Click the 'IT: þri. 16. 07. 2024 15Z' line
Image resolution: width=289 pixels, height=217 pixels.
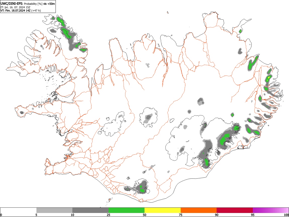(x=15, y=7)
